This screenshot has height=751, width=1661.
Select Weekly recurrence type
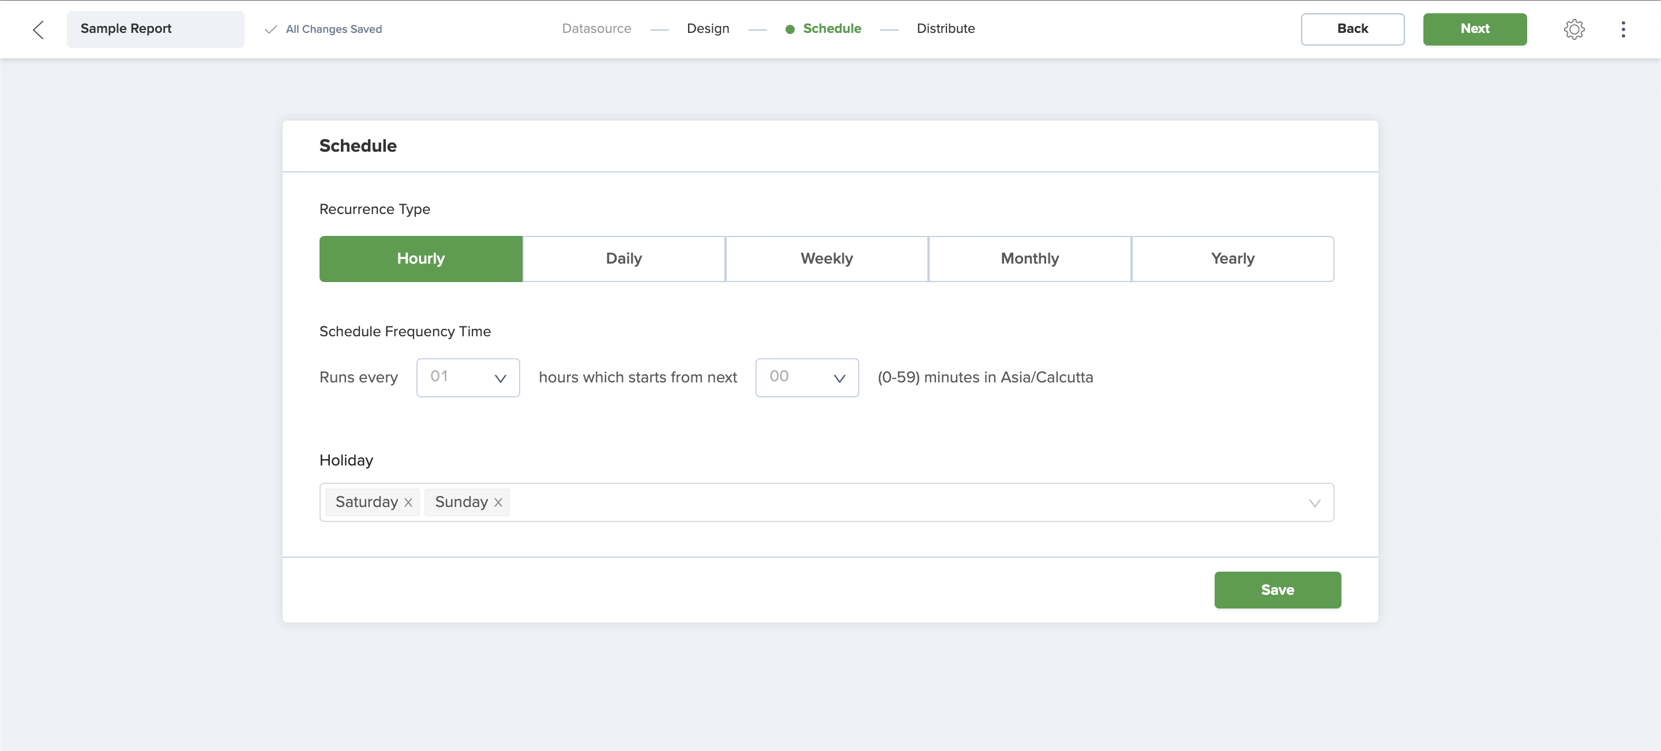pos(826,258)
